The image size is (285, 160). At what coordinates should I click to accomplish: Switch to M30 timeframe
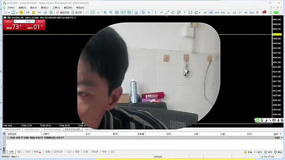click(x=223, y=13)
